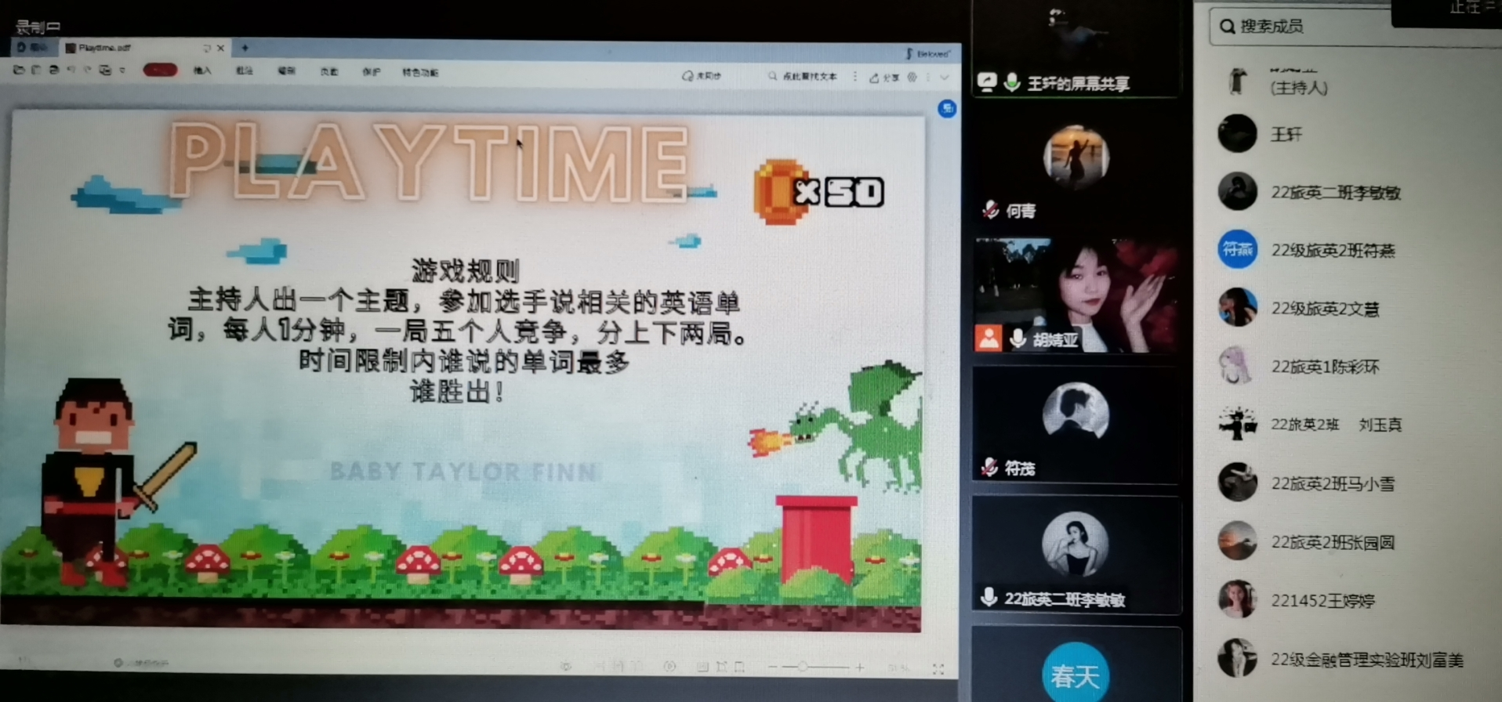The height and width of the screenshot is (702, 1502).
Task: Toggle the muted microphone icon for 何青
Action: click(990, 210)
